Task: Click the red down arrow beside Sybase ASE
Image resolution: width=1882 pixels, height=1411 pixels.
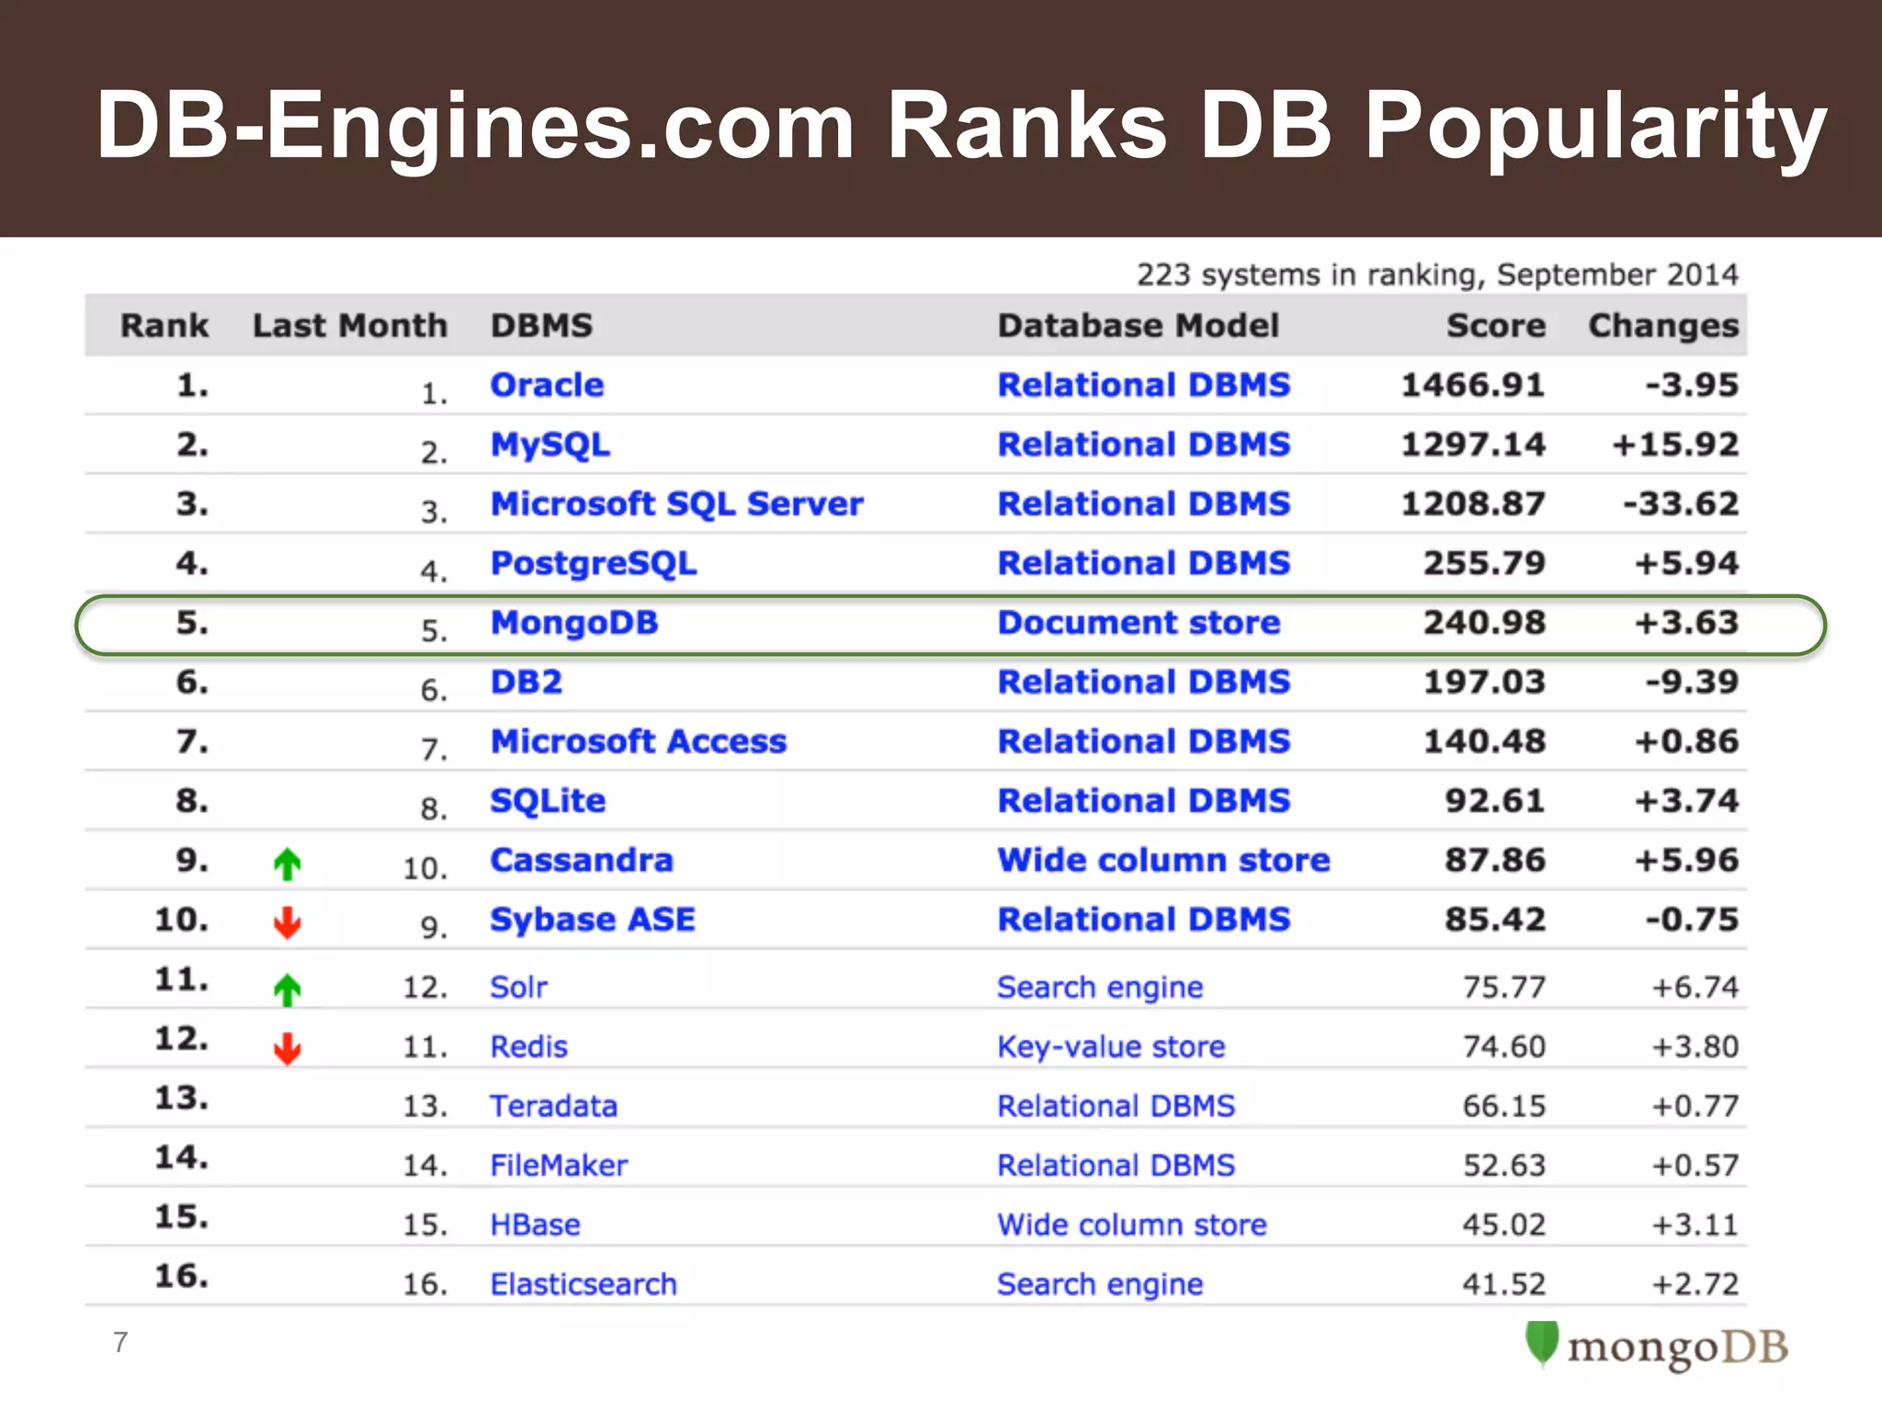Action: tap(287, 922)
